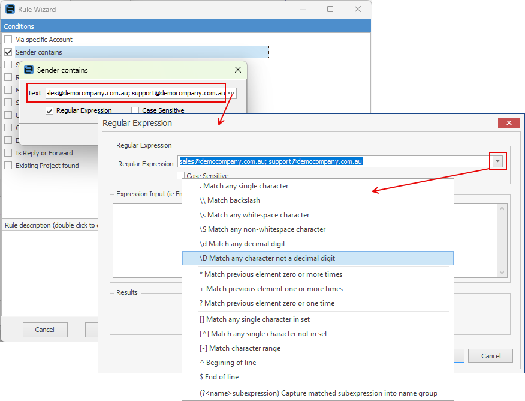Click the Sender contains dialog app icon
The image size is (525, 401).
pos(29,70)
